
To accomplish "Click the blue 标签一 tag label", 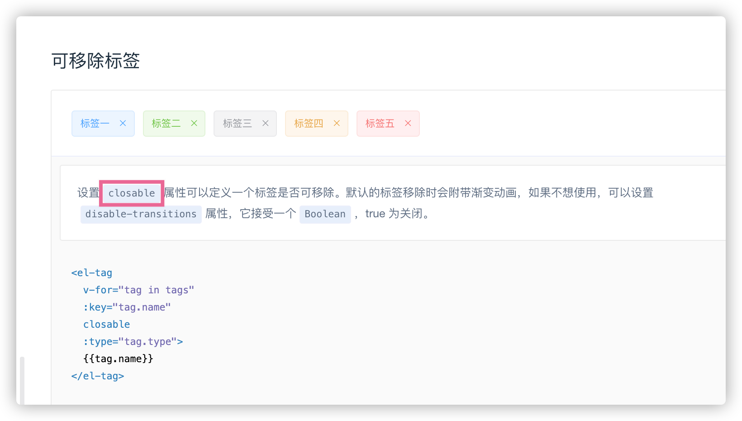I will click(95, 123).
